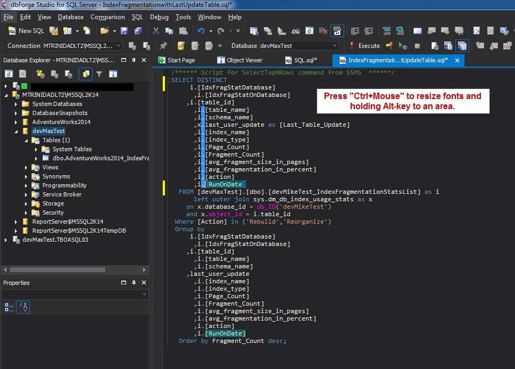515x369 pixels.
Task: Open the File menu
Action: coord(9,17)
